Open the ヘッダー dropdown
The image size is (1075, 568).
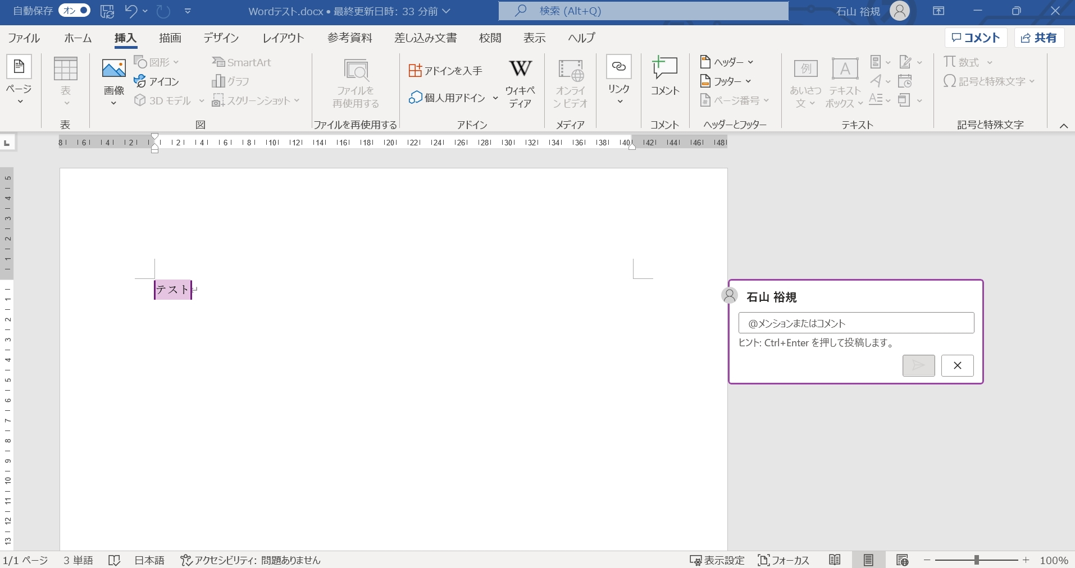click(x=727, y=62)
